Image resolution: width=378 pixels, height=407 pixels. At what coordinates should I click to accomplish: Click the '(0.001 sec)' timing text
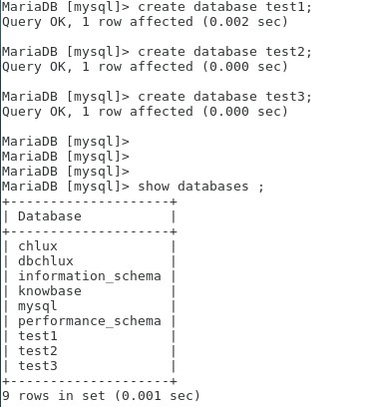pyautogui.click(x=157, y=396)
